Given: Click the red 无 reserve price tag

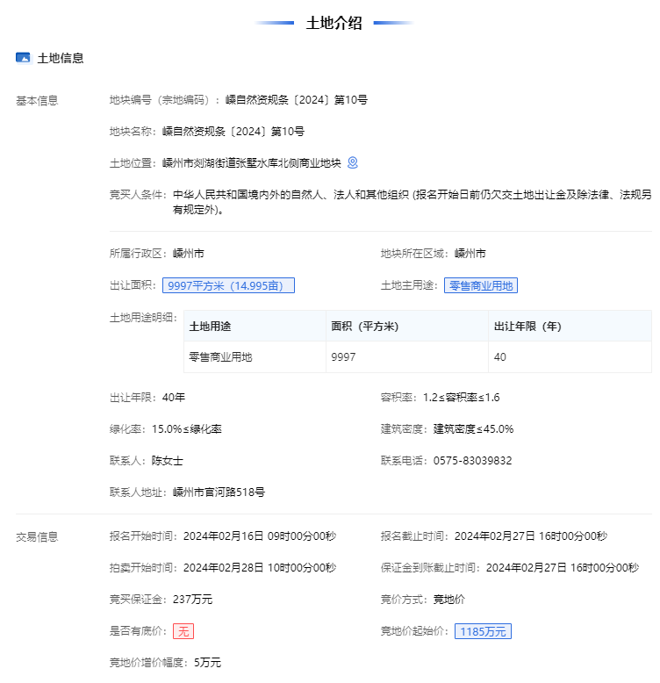Looking at the screenshot, I should point(183,631).
